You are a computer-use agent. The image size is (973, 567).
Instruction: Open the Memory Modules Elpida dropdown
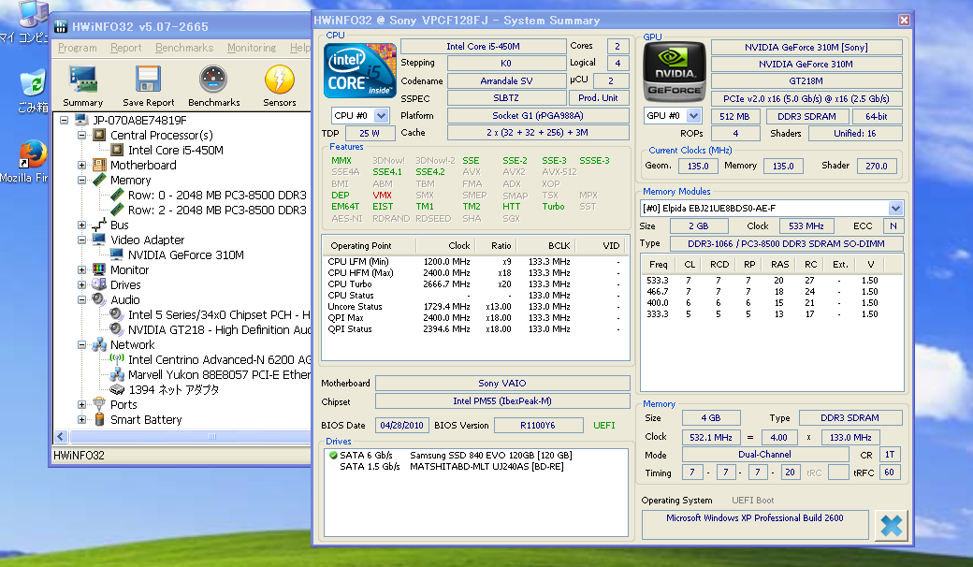(x=894, y=208)
